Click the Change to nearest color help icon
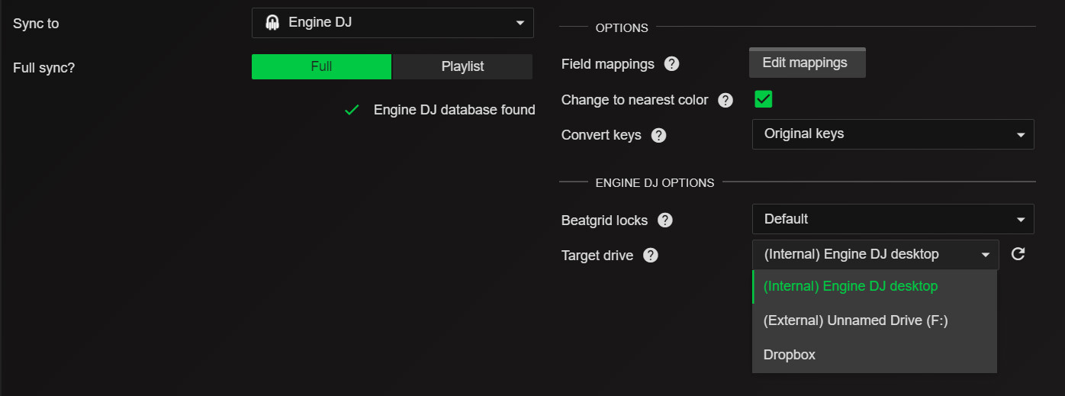Screen dimensions: 1065x396 pyautogui.click(x=726, y=100)
